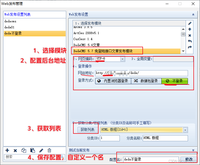This screenshot has width=200, height=165.
Task: Click module list scrollbar up arrow
Action: tap(183, 29)
